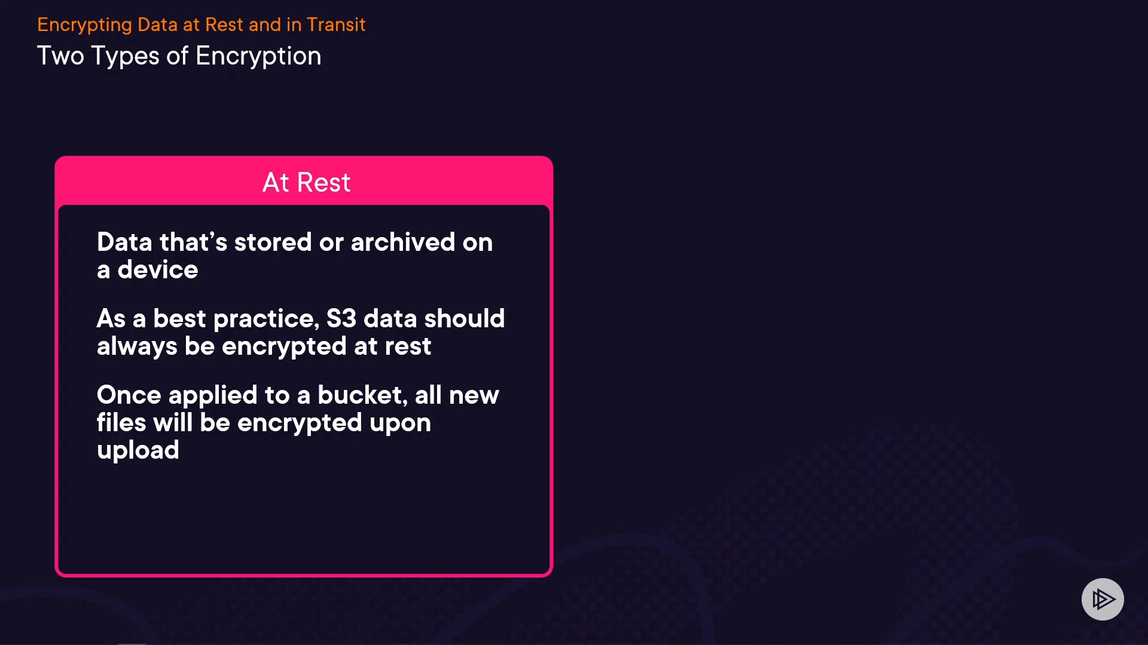
Task: Click the thin progress bar at the bottom
Action: (132, 643)
